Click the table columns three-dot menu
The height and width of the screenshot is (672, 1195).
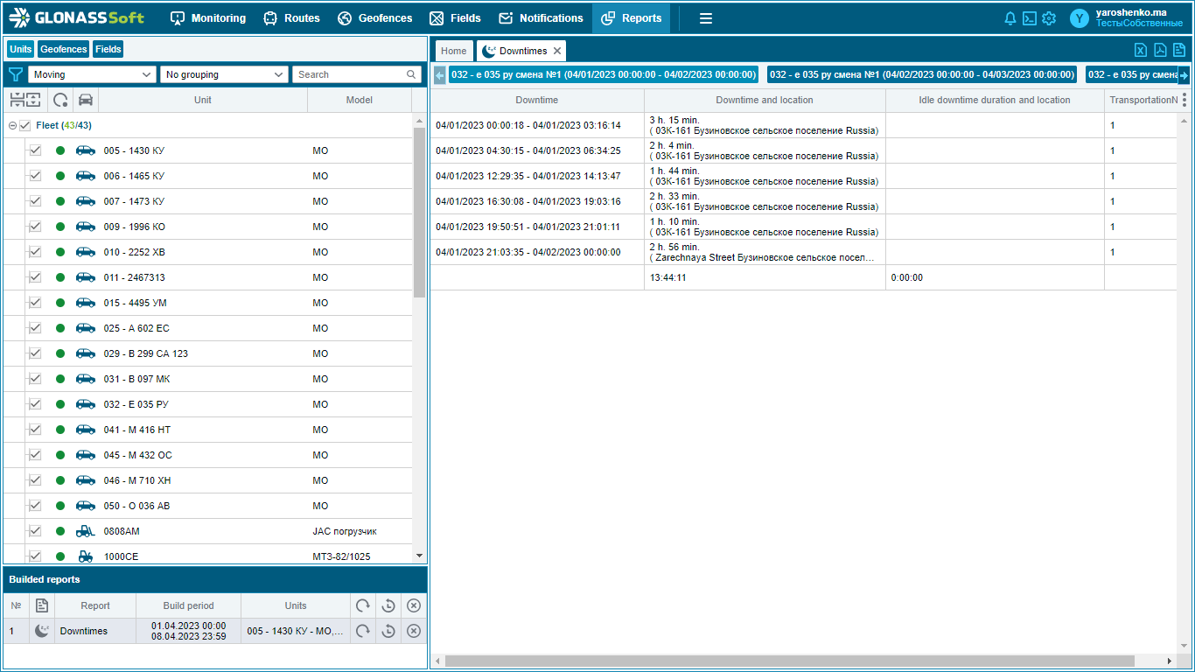tap(1185, 100)
